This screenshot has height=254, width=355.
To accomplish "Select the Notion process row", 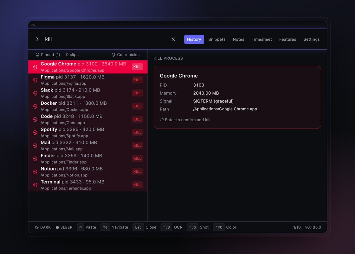I will [88, 172].
